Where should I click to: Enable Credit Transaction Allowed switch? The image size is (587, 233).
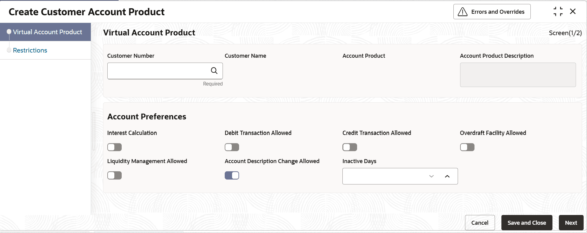(349, 147)
